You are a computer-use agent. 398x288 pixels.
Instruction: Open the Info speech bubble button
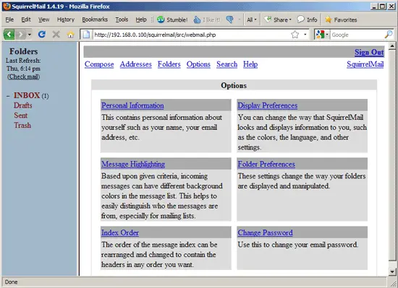pyautogui.click(x=307, y=19)
